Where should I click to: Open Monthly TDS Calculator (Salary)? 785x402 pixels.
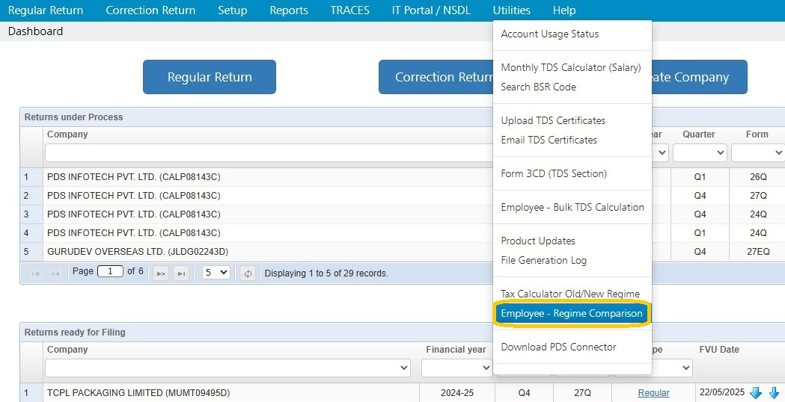click(x=571, y=67)
